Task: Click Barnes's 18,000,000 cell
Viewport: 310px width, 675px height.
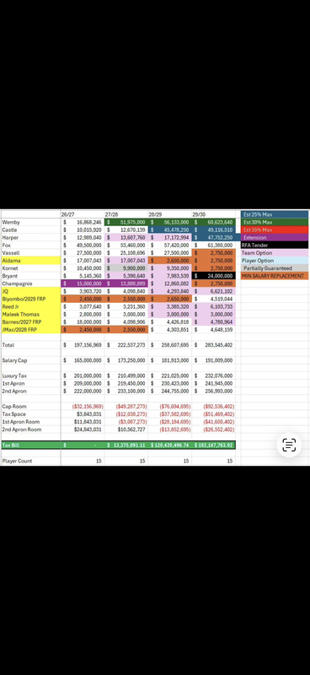Action: 83,322
